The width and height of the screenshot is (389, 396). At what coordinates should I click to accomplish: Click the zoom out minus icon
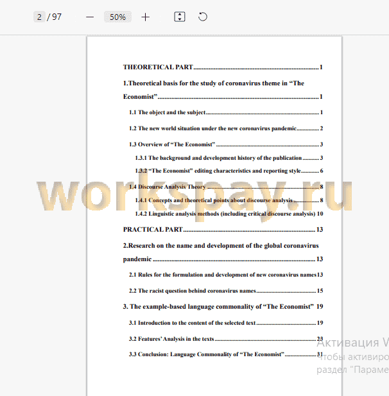pos(90,17)
